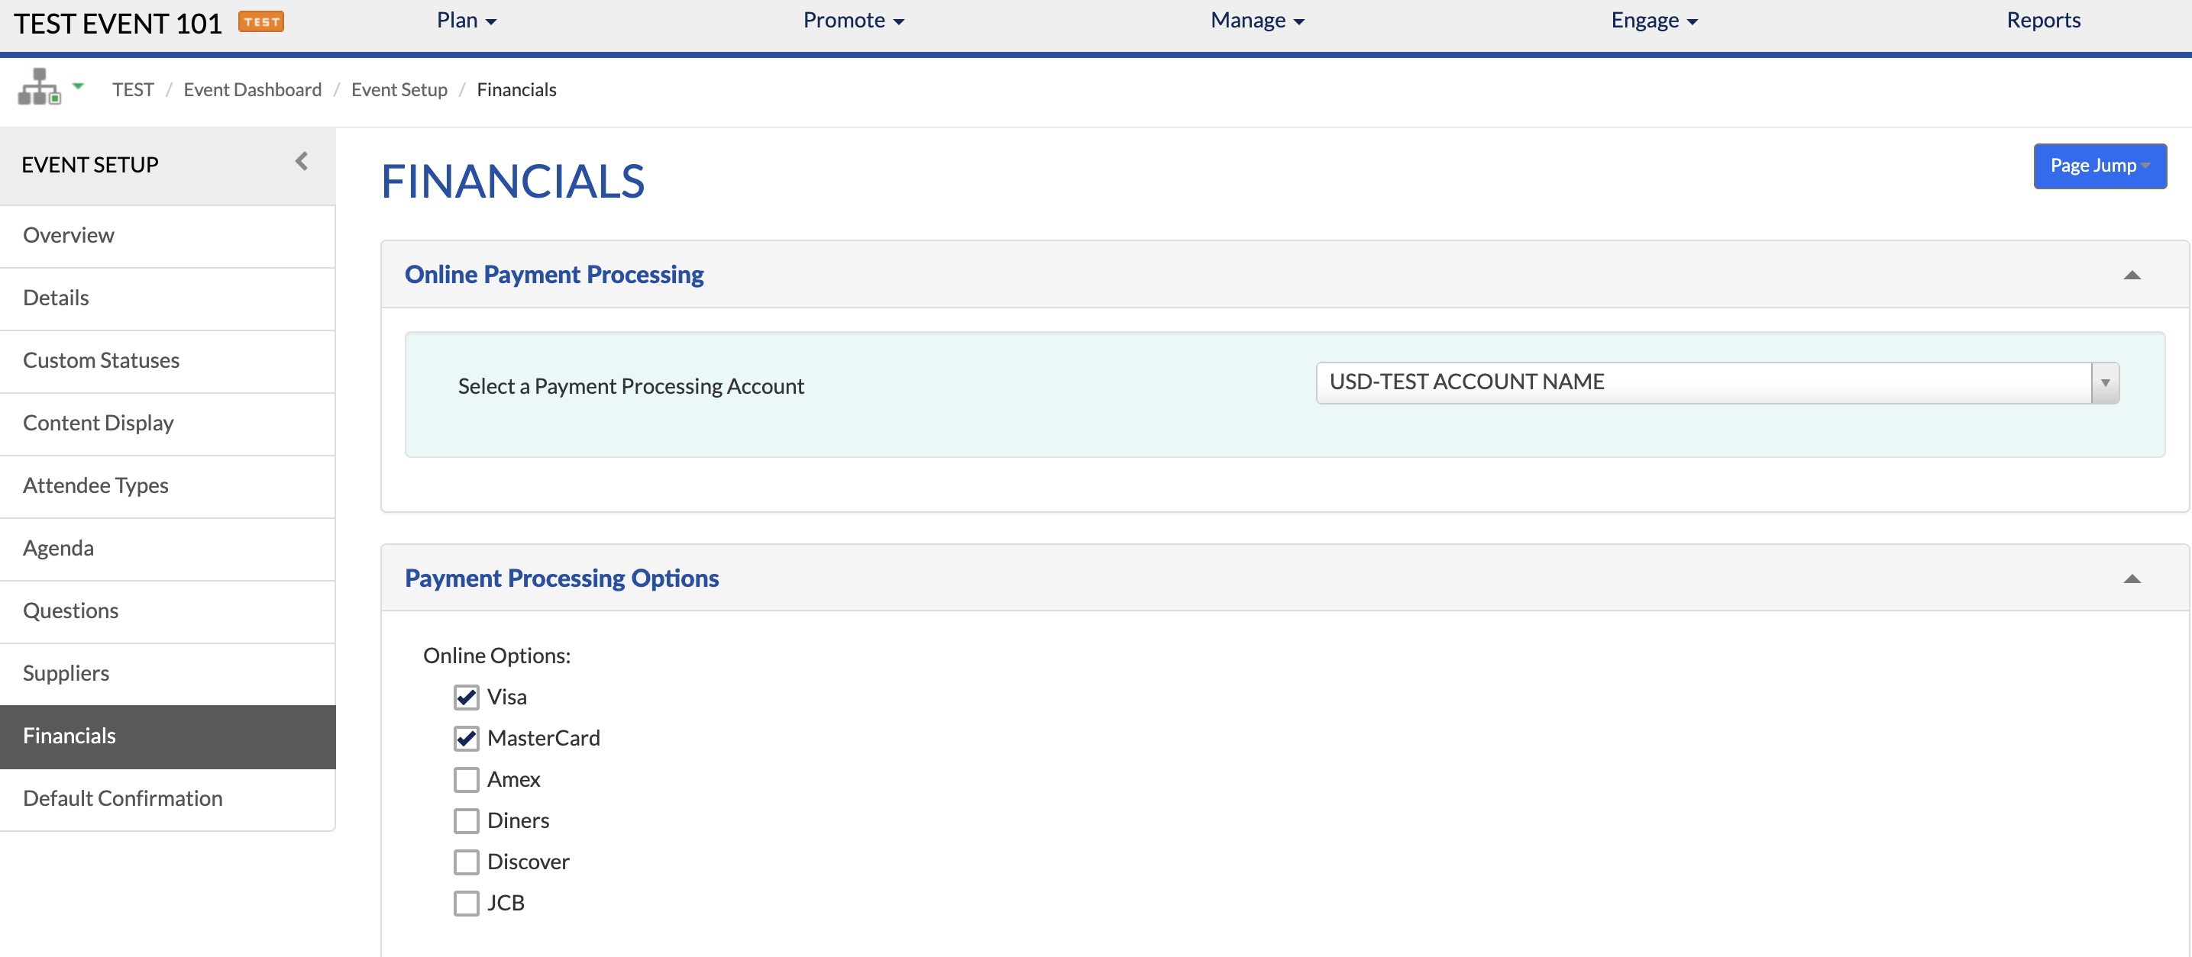
Task: Click the Payment Processing Options heading
Action: point(561,578)
